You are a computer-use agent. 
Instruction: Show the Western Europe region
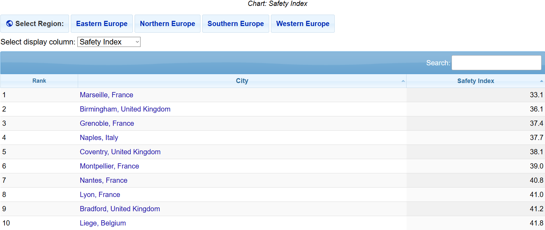(x=303, y=24)
